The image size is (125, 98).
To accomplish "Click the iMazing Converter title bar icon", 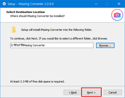I will pyautogui.click(x=4, y=4).
